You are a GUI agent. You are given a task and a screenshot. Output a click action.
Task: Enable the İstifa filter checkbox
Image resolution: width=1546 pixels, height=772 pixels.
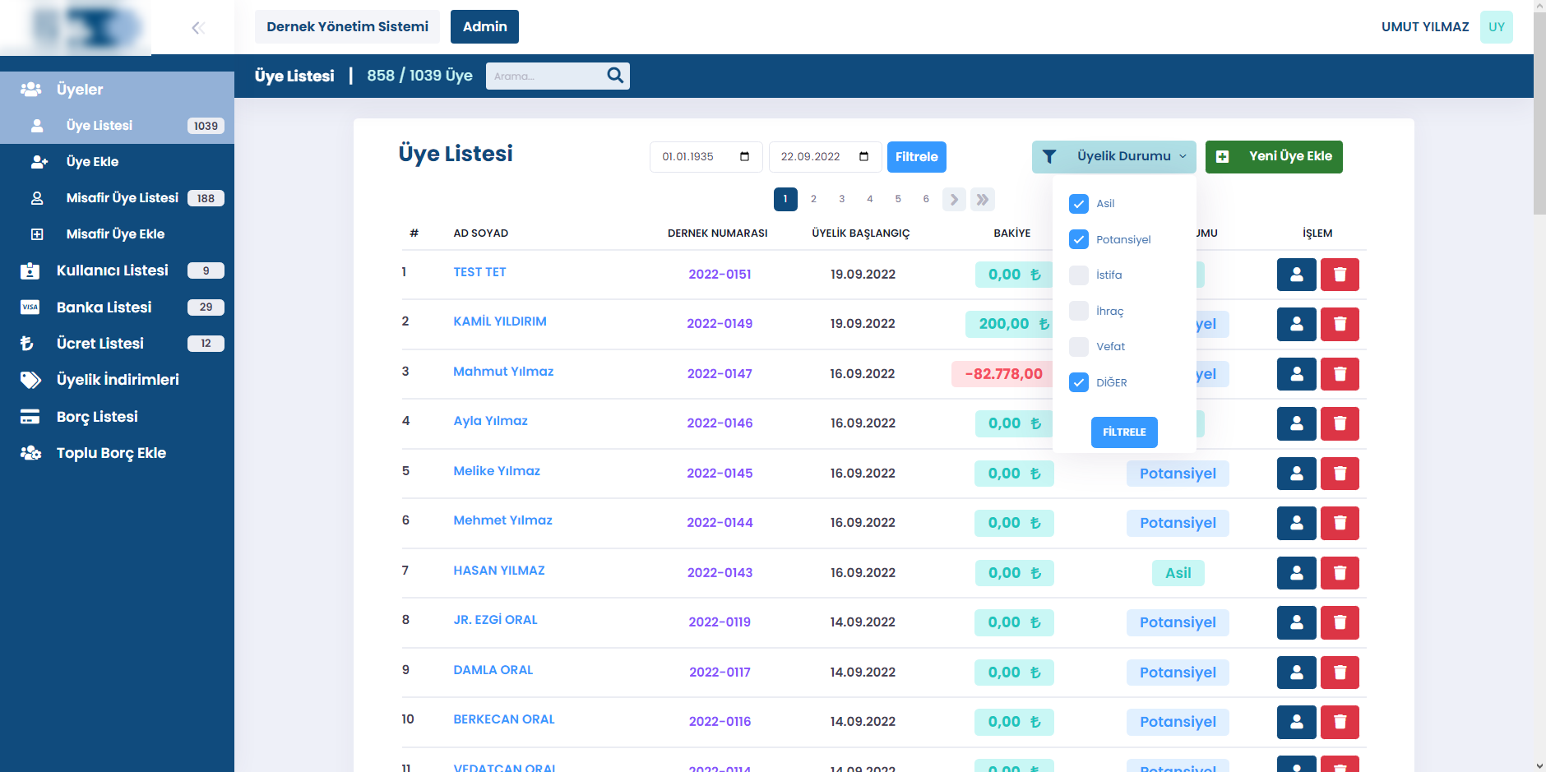(x=1079, y=275)
